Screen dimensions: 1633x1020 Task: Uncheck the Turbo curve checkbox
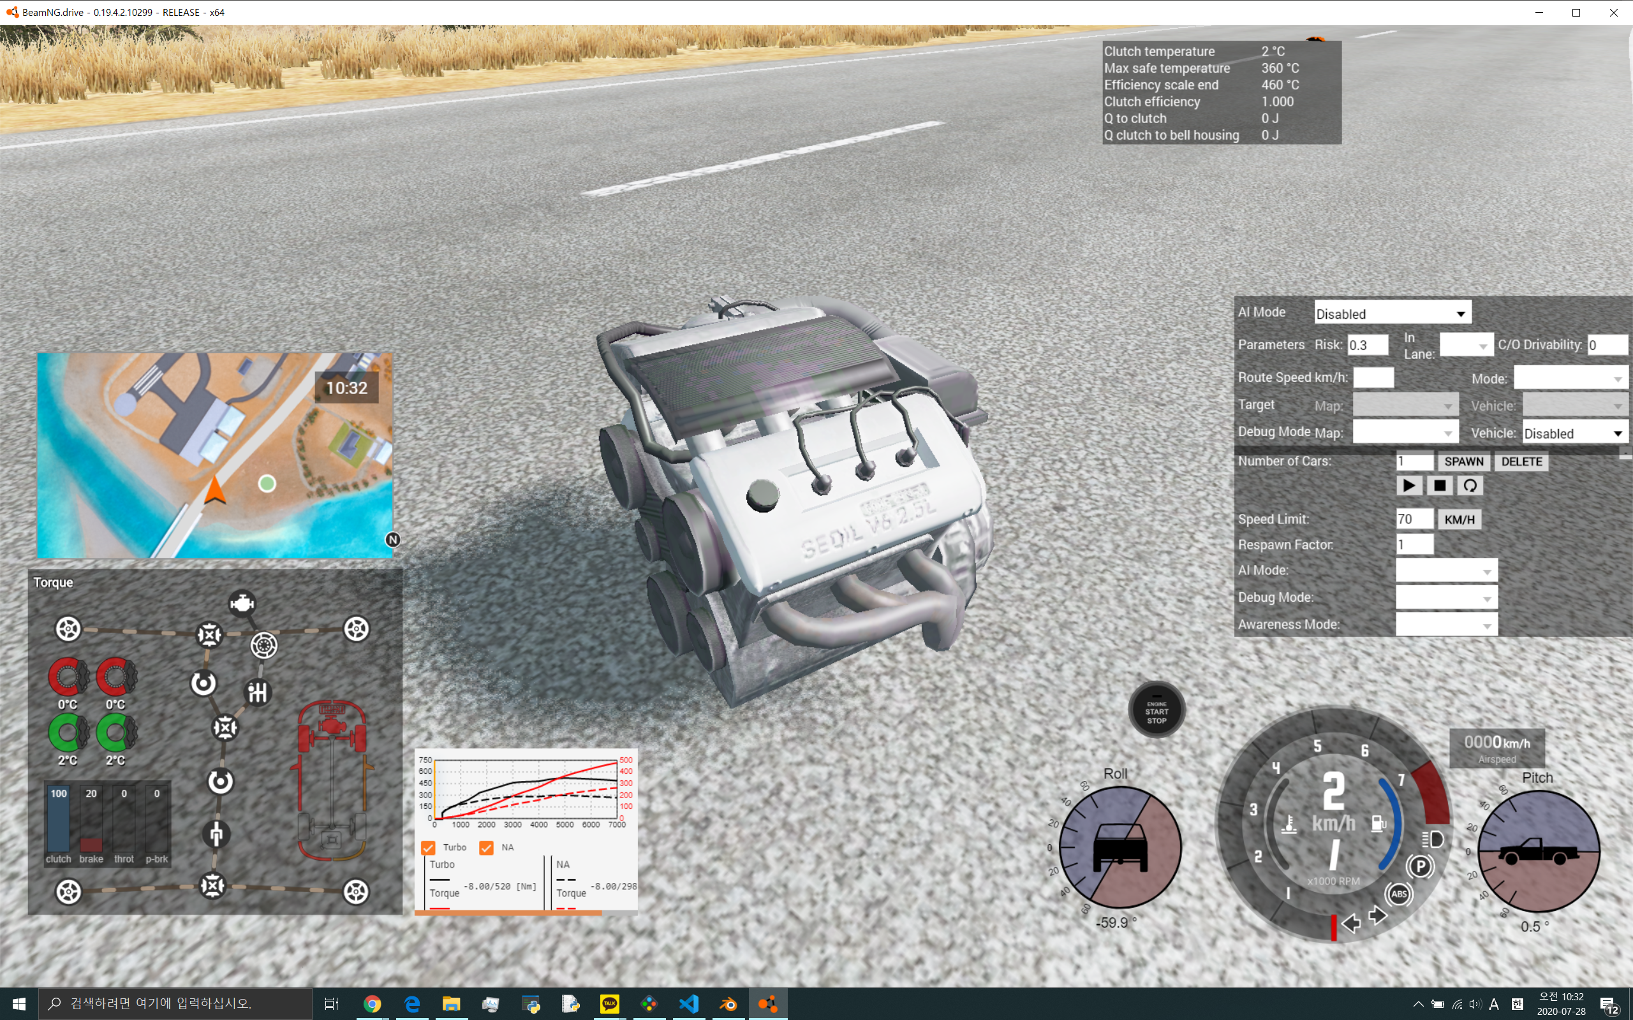tap(428, 847)
